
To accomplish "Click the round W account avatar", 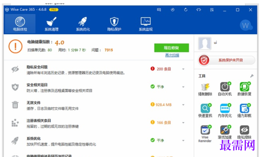I will 245,25.
